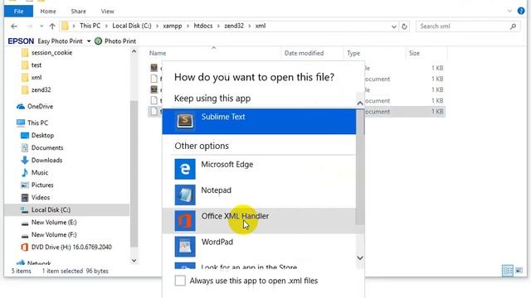Switch to the details view layout icon

(507, 271)
